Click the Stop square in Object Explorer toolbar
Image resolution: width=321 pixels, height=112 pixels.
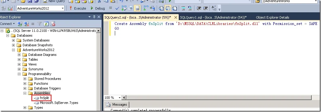point(33,24)
